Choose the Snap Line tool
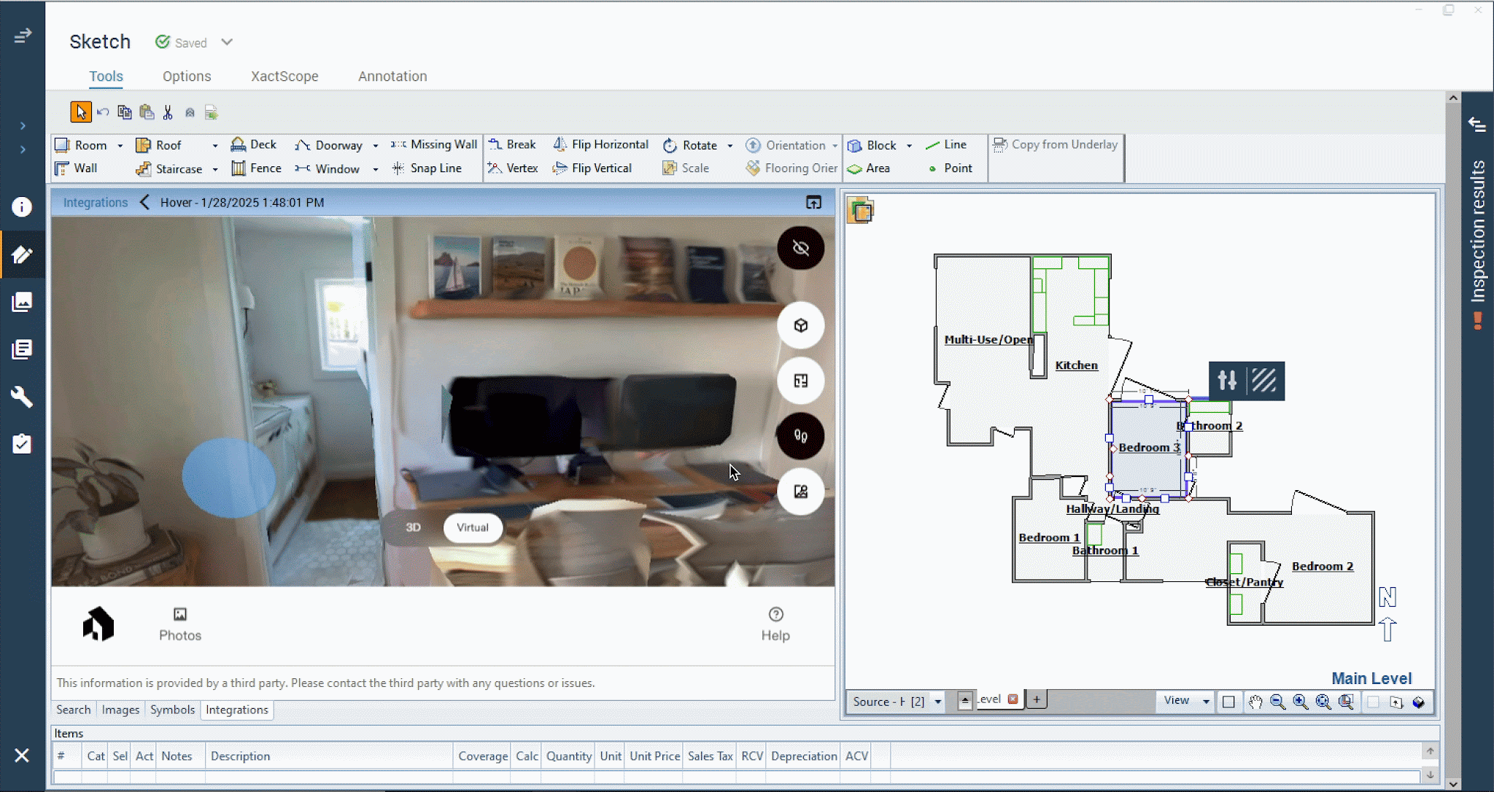Screen dimensions: 1494x792 (x=427, y=168)
